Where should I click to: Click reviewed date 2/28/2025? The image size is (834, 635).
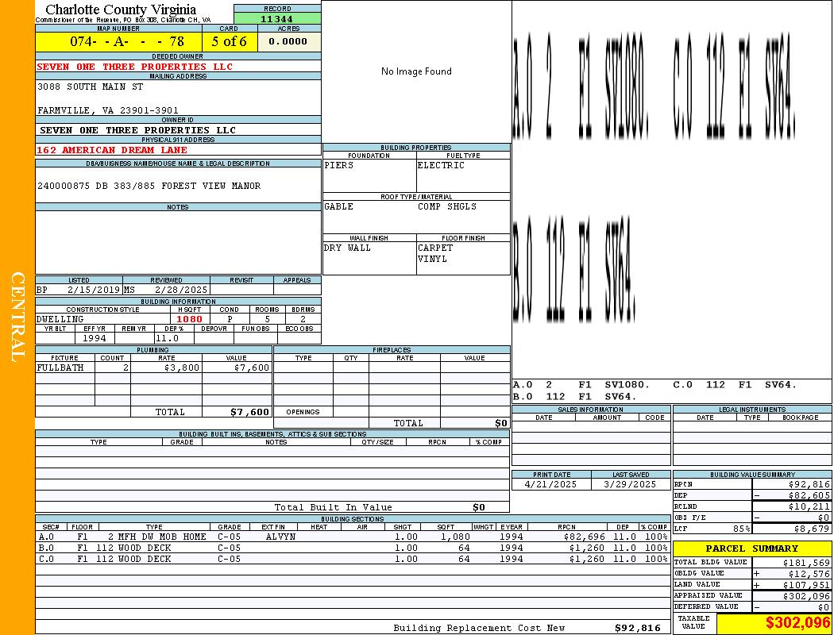181,291
